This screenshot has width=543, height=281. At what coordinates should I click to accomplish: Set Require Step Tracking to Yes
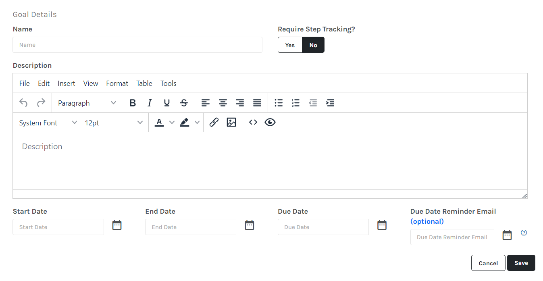pos(290,45)
